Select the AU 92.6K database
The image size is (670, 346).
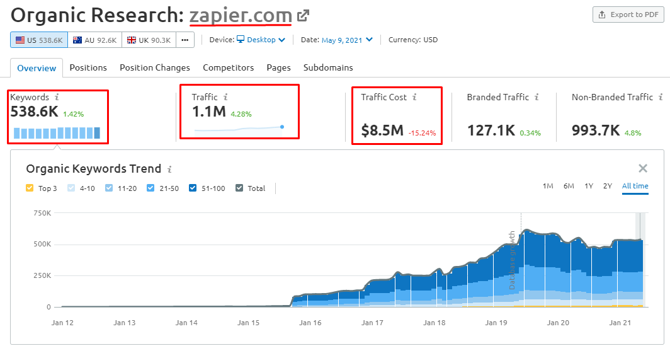click(94, 40)
